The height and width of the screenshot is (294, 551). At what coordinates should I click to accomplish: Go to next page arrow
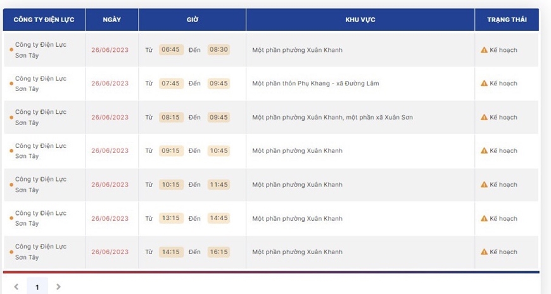(58, 286)
